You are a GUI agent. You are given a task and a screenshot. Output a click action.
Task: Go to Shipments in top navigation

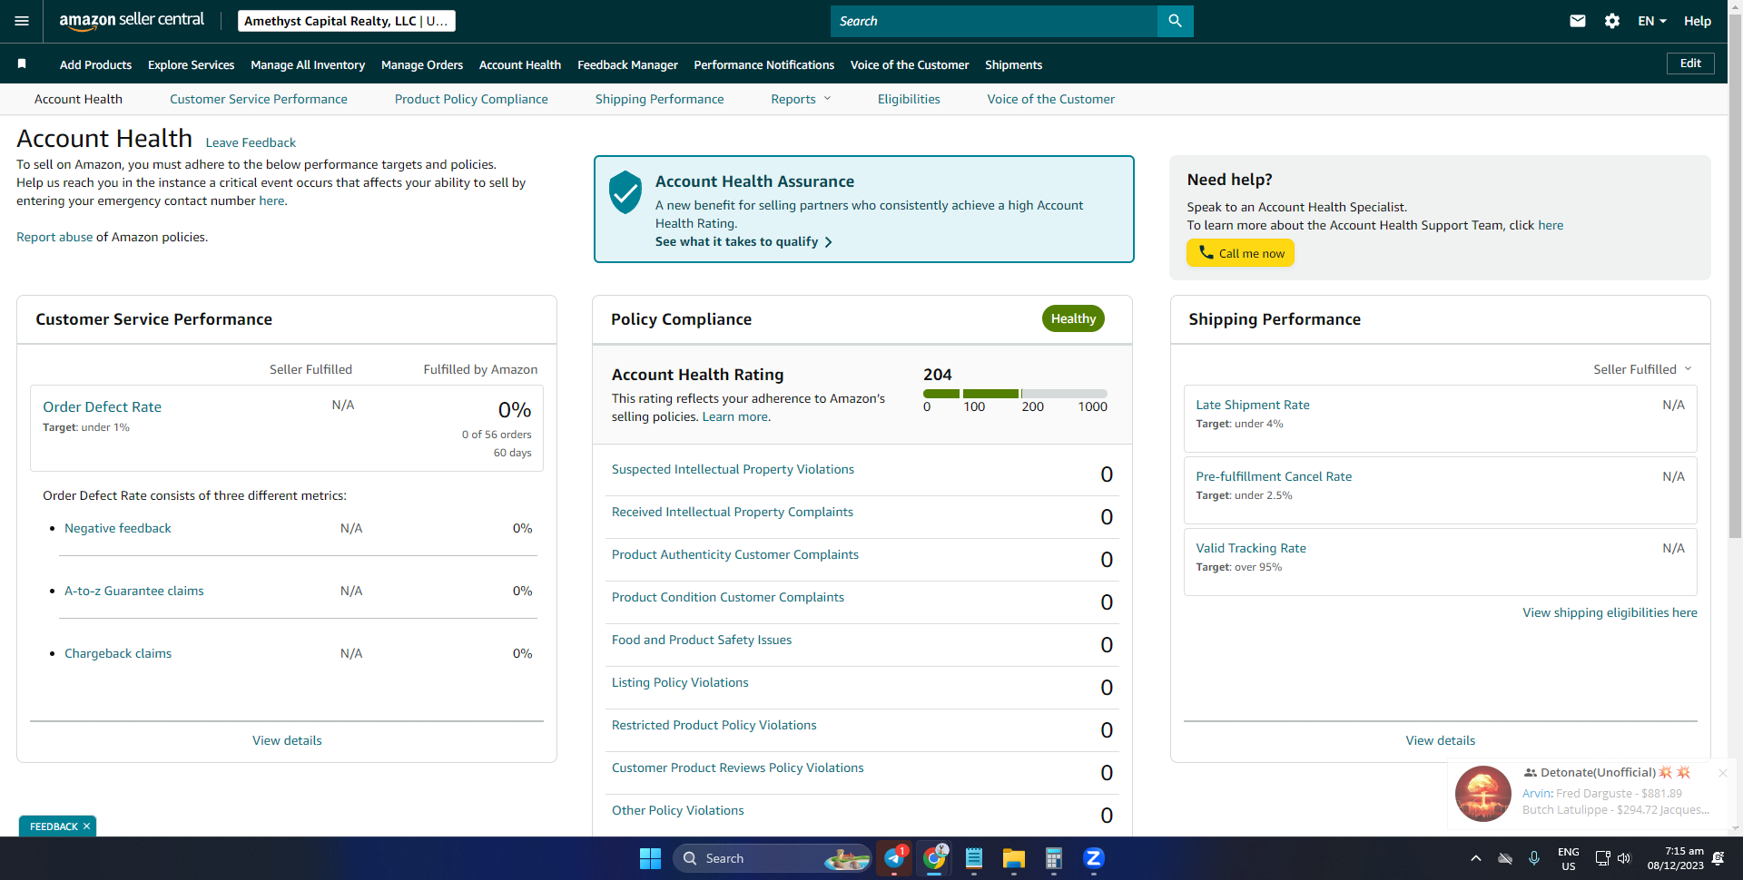pos(1013,64)
